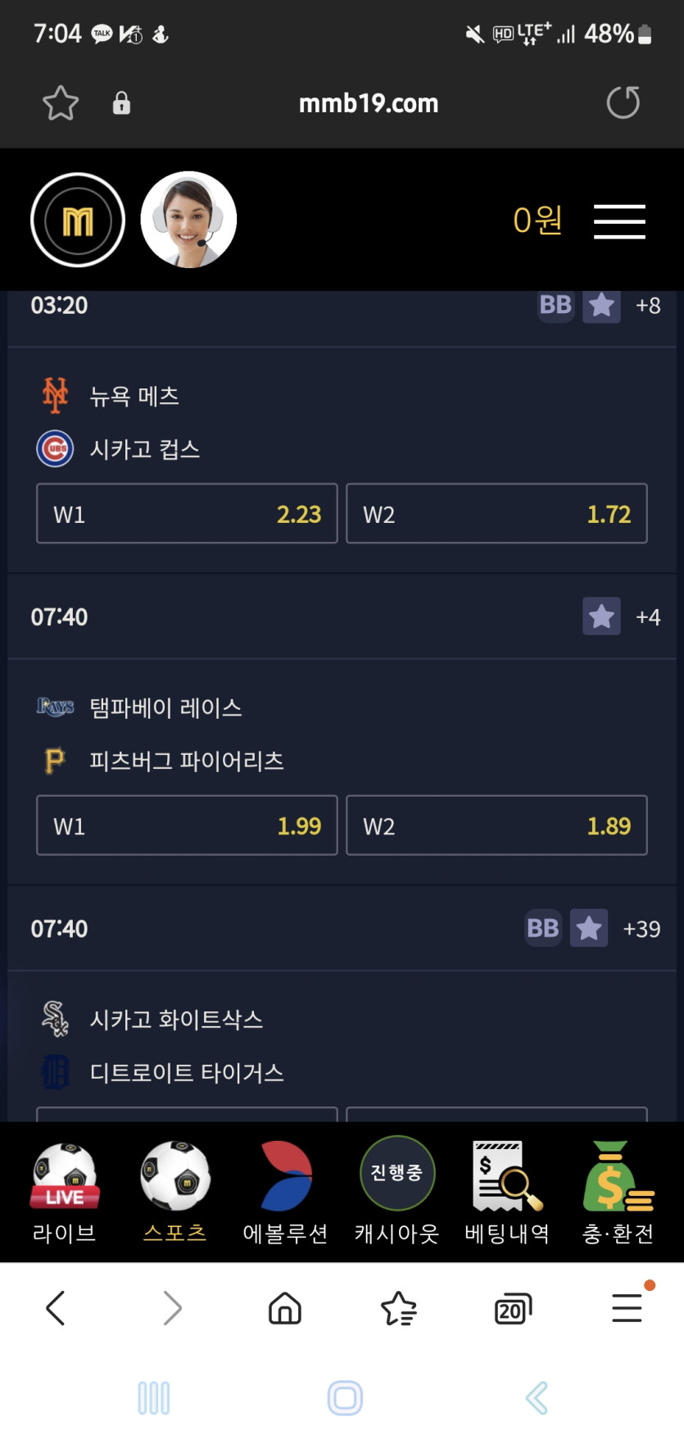The width and height of the screenshot is (684, 1445).
Task: Bet W1 at 2.23 odds
Action: coord(187,514)
